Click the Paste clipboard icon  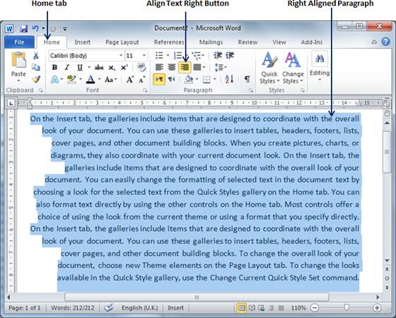pyautogui.click(x=18, y=60)
